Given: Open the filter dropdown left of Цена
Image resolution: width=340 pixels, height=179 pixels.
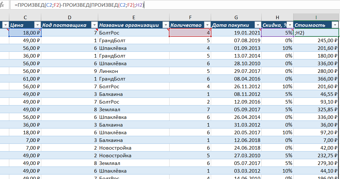Looking at the screenshot, I should click(5, 25).
